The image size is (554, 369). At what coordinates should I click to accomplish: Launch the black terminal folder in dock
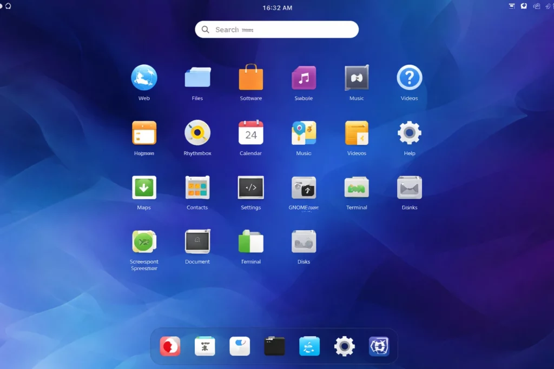click(x=274, y=346)
